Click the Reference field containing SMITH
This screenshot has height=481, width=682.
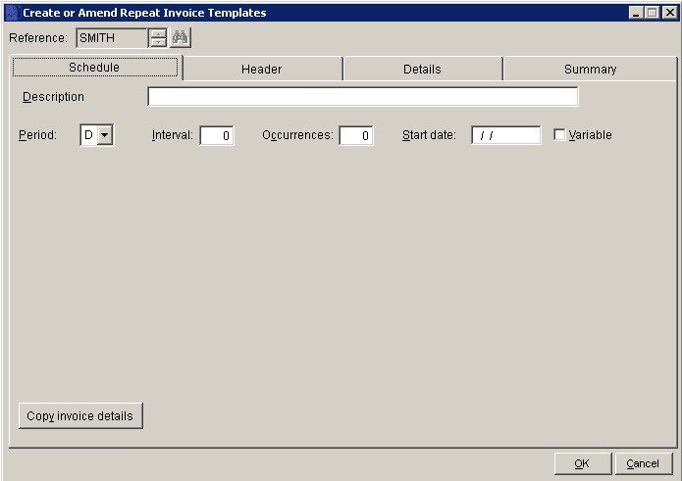[112, 38]
